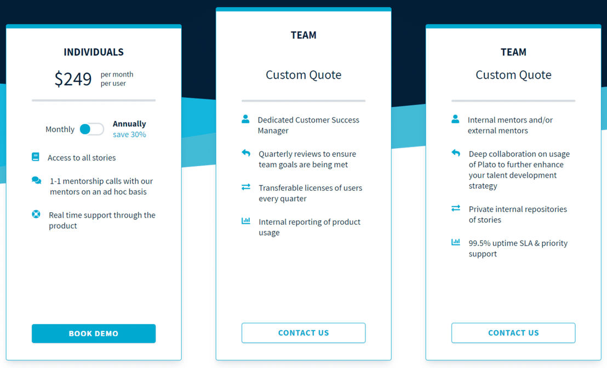Viewport: 607px width, 368px height.
Task: Click 'Internal mentors and/or external mentors' text
Action: 510,125
